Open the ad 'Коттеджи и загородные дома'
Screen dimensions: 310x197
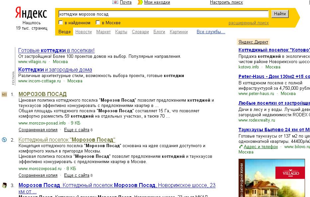click(55, 70)
